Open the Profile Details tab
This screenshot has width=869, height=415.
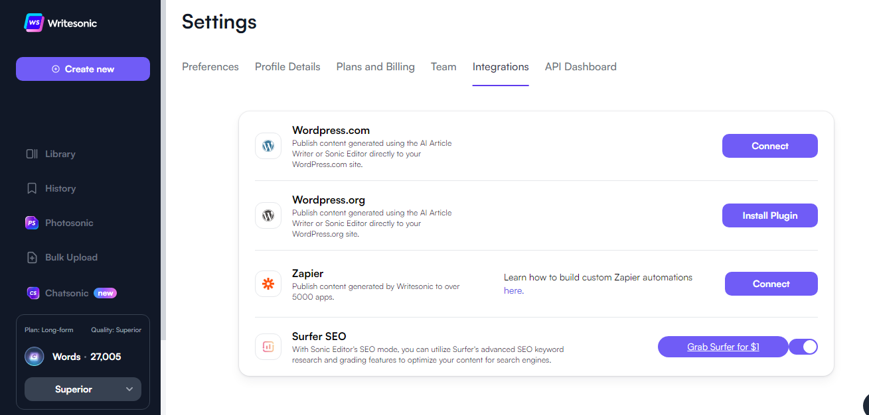click(x=287, y=66)
